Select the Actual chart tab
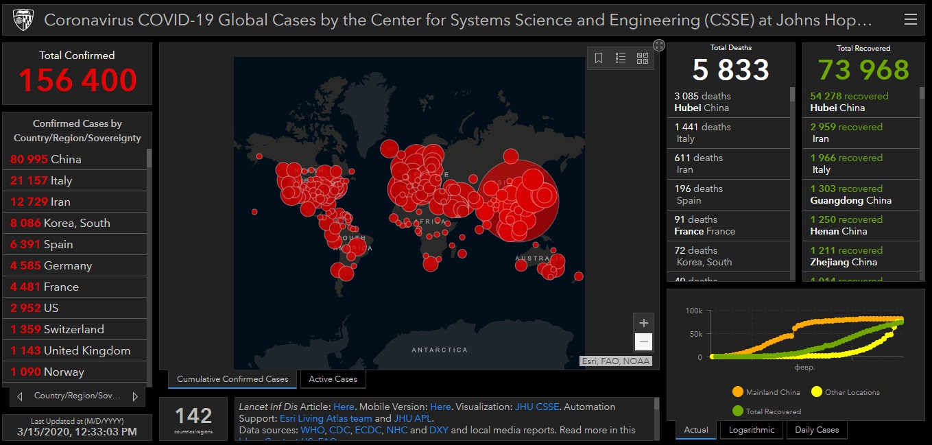Screen dimensions: 932x445 pyautogui.click(x=696, y=430)
